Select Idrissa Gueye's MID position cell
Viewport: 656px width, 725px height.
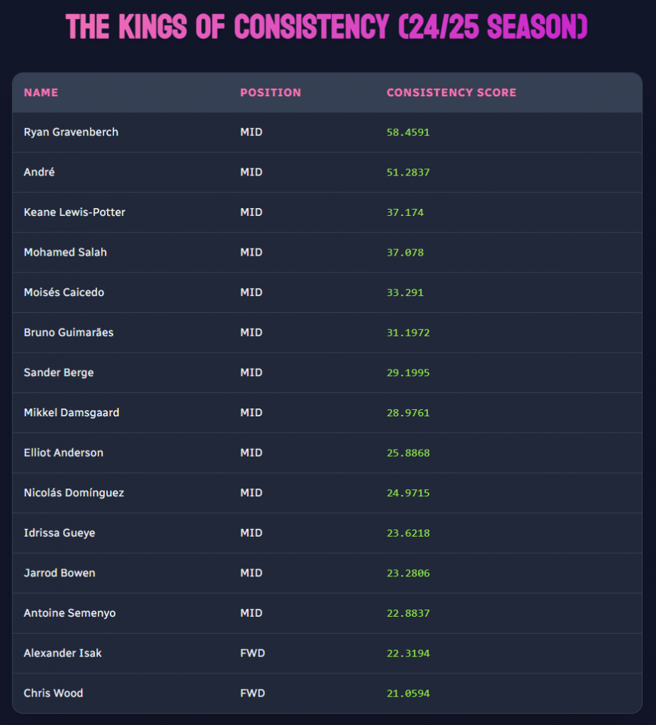point(251,533)
